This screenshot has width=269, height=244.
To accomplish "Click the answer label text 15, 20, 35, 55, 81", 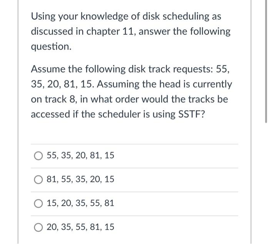I will pos(80,203).
